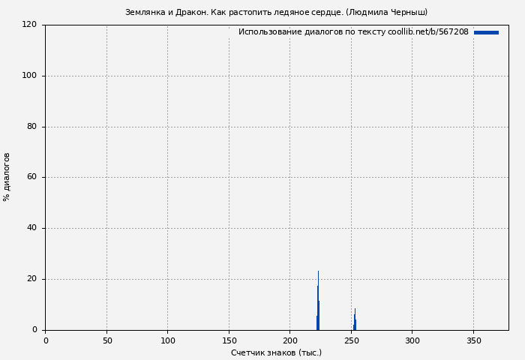
Task: Click the x-axis tick label 50
Action: pyautogui.click(x=106, y=340)
